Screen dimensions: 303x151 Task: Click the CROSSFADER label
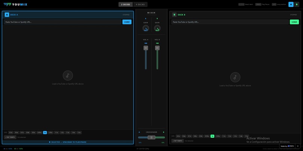(x=151, y=132)
